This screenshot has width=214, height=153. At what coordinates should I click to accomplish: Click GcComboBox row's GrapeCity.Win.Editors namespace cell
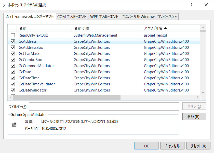pos(92,60)
